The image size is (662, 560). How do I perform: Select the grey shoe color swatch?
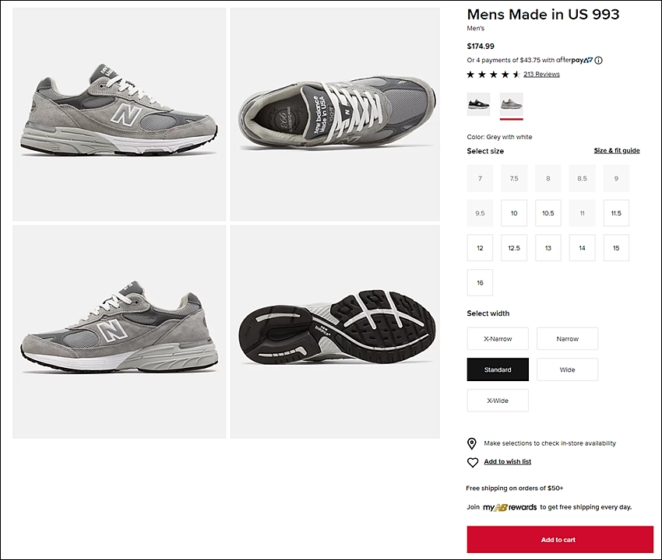(511, 104)
